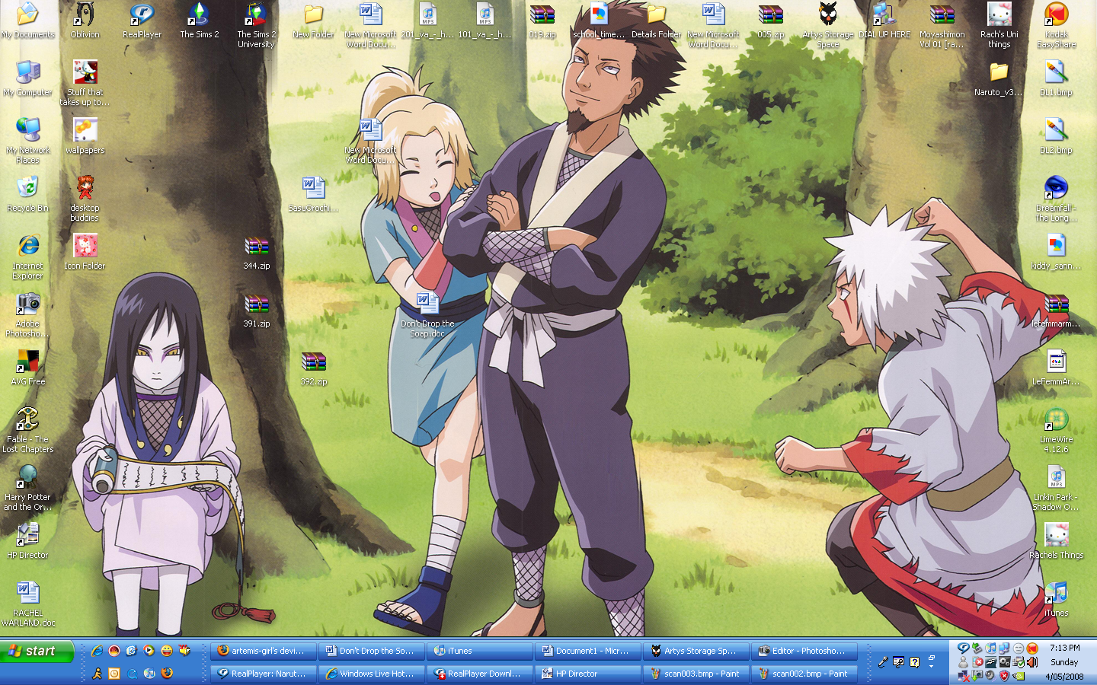Switch to Don't Drop the So taskbar window

(x=372, y=651)
